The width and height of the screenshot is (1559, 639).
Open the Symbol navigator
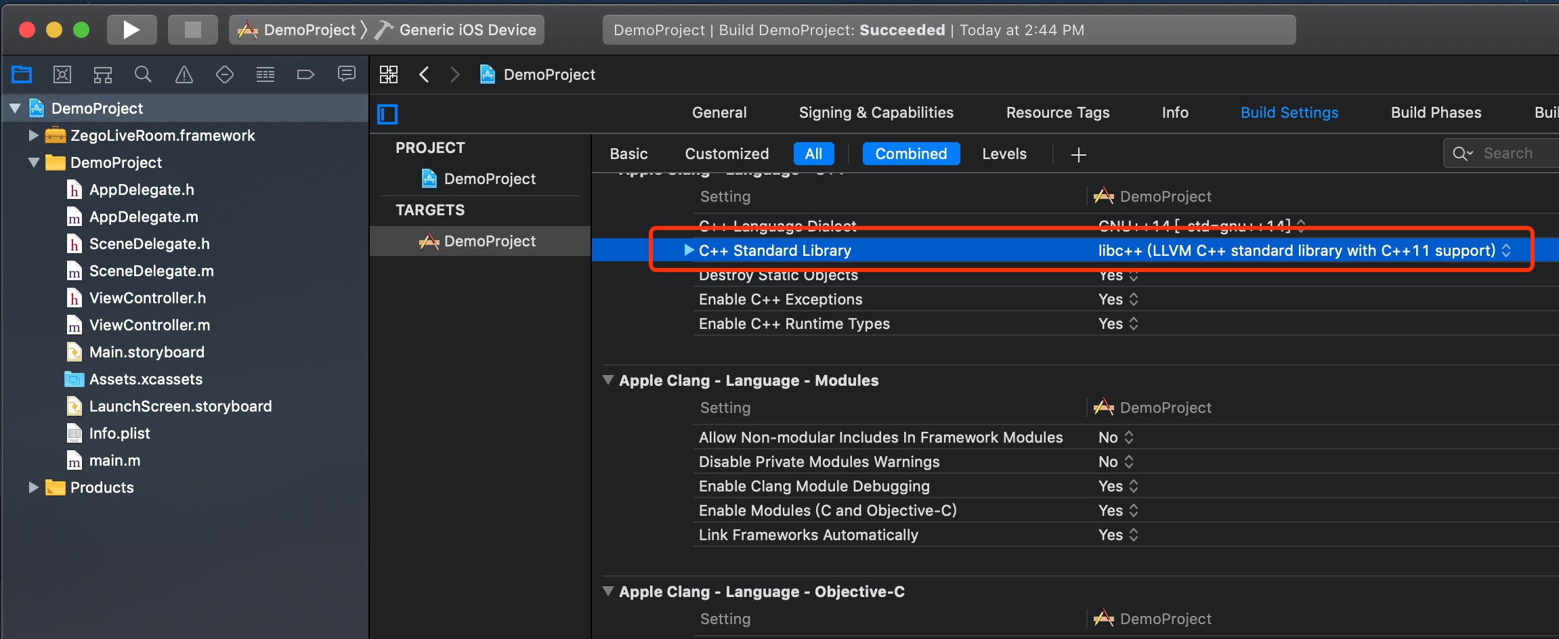103,74
